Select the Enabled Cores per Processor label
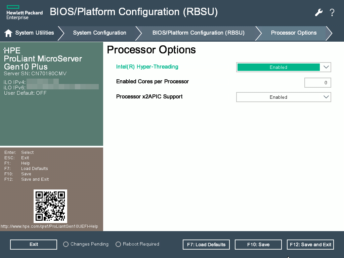Image resolution: width=344 pixels, height=258 pixels. point(153,82)
